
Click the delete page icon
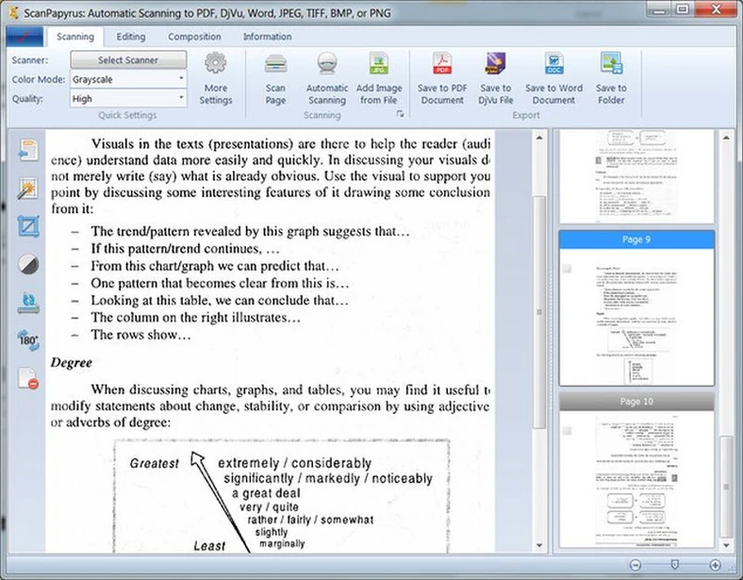28,379
